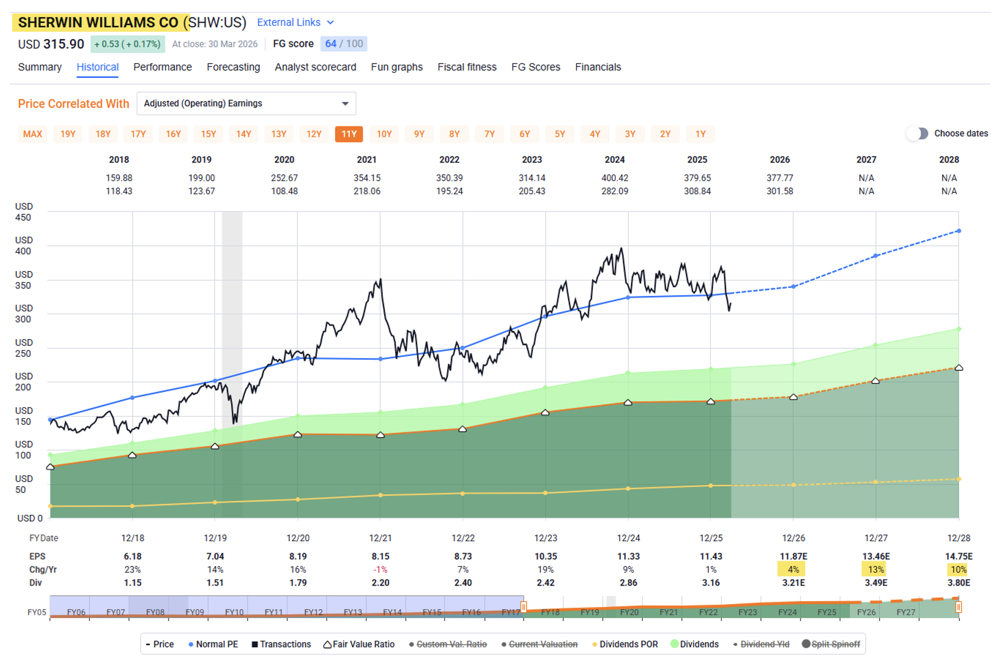Toggle Transactions square legend icon
Viewport: 1001px width, 664px height.
(255, 644)
